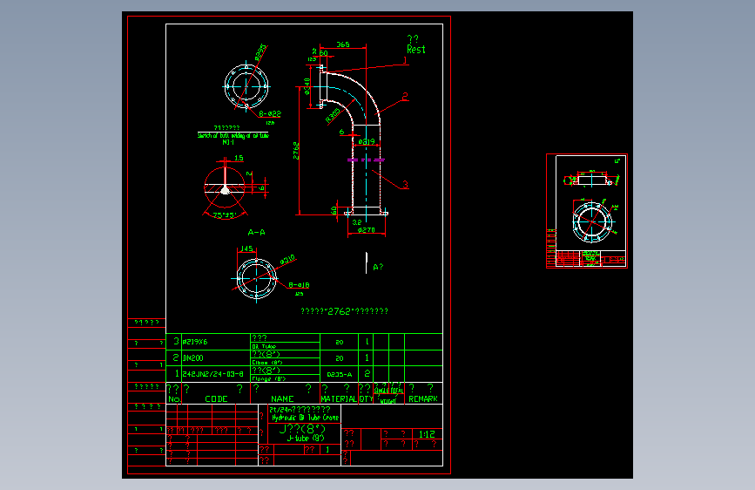Click the 1.5 weld gap dimension

(239, 158)
